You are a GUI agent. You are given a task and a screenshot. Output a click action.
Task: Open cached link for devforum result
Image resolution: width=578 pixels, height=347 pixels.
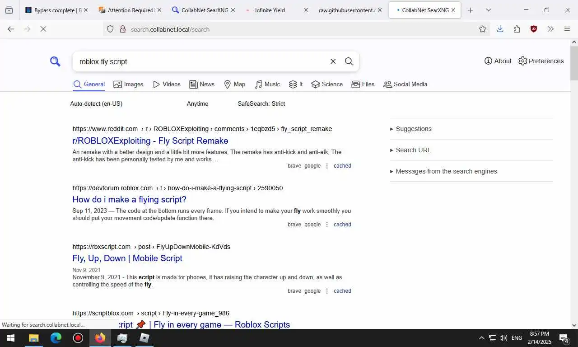(342, 225)
